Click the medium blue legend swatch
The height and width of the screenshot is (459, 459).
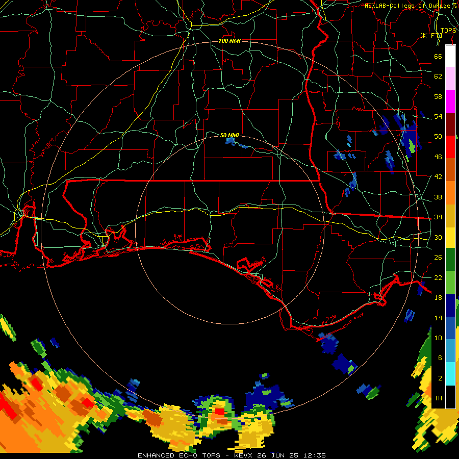(x=450, y=328)
